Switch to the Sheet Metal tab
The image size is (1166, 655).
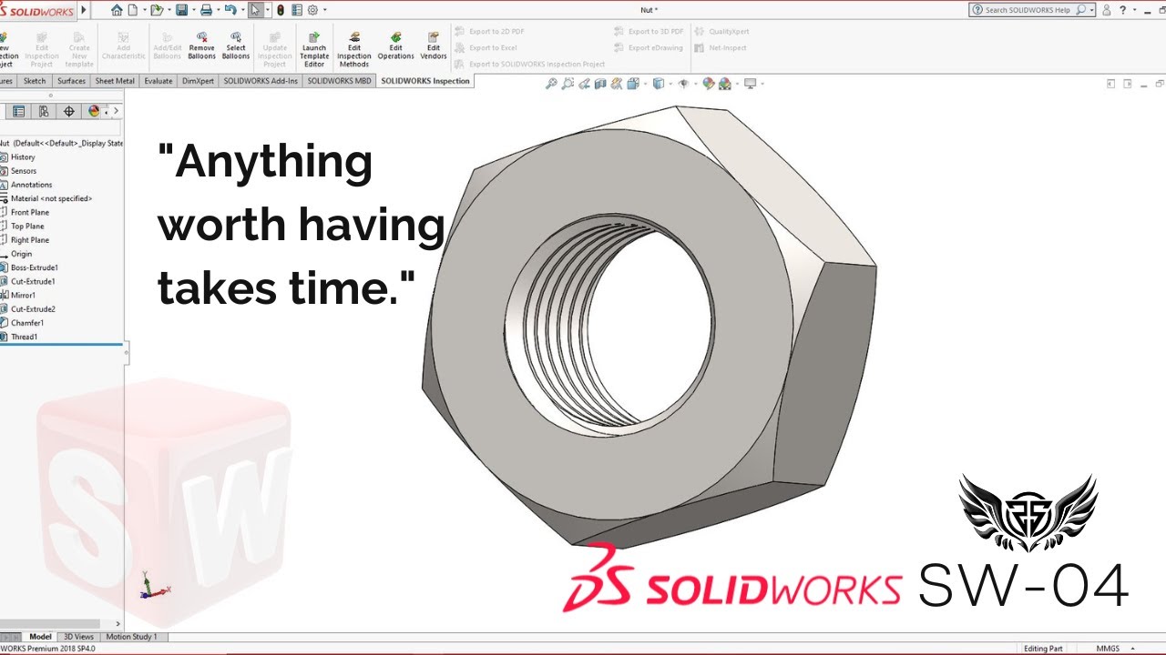coord(115,81)
